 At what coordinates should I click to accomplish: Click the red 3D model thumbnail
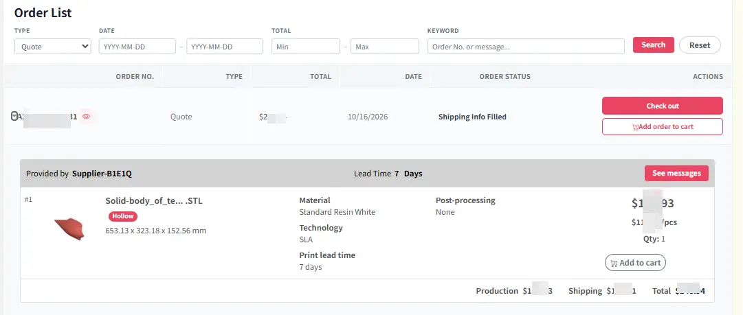point(70,229)
